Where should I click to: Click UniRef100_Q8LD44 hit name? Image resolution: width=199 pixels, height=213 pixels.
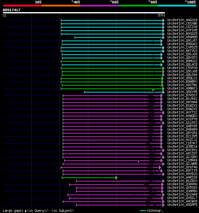(182, 75)
